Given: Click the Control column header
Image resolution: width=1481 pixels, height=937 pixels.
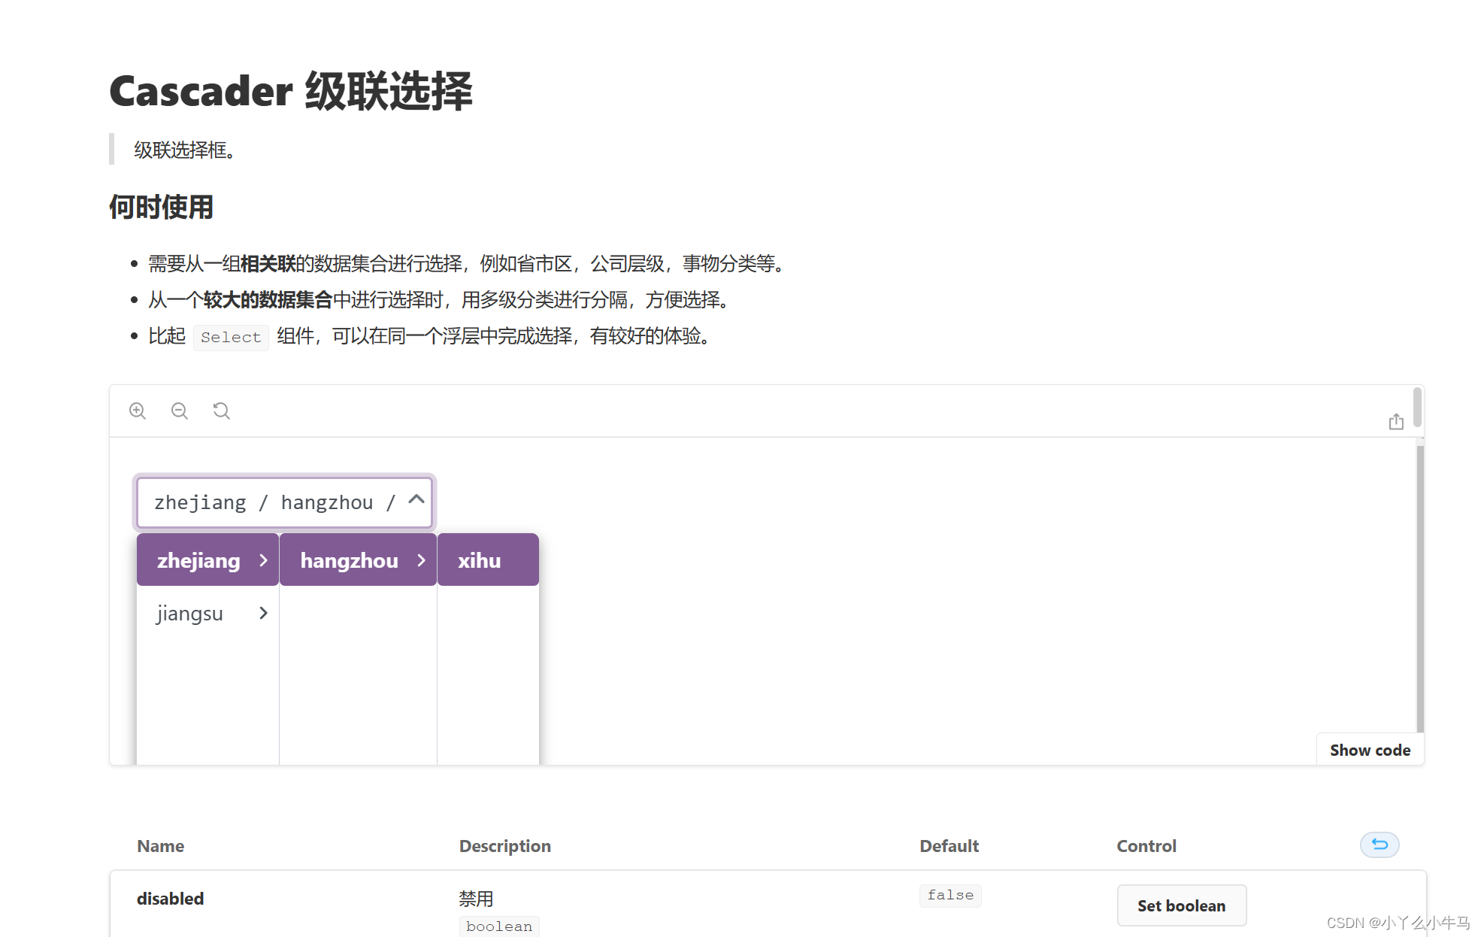Looking at the screenshot, I should click(x=1146, y=846).
